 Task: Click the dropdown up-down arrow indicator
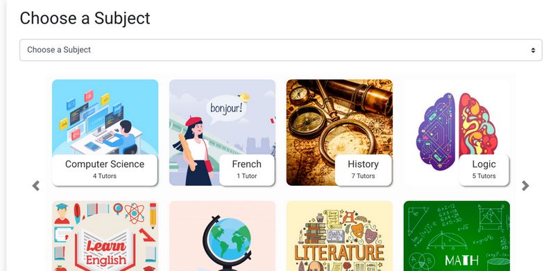click(x=533, y=50)
